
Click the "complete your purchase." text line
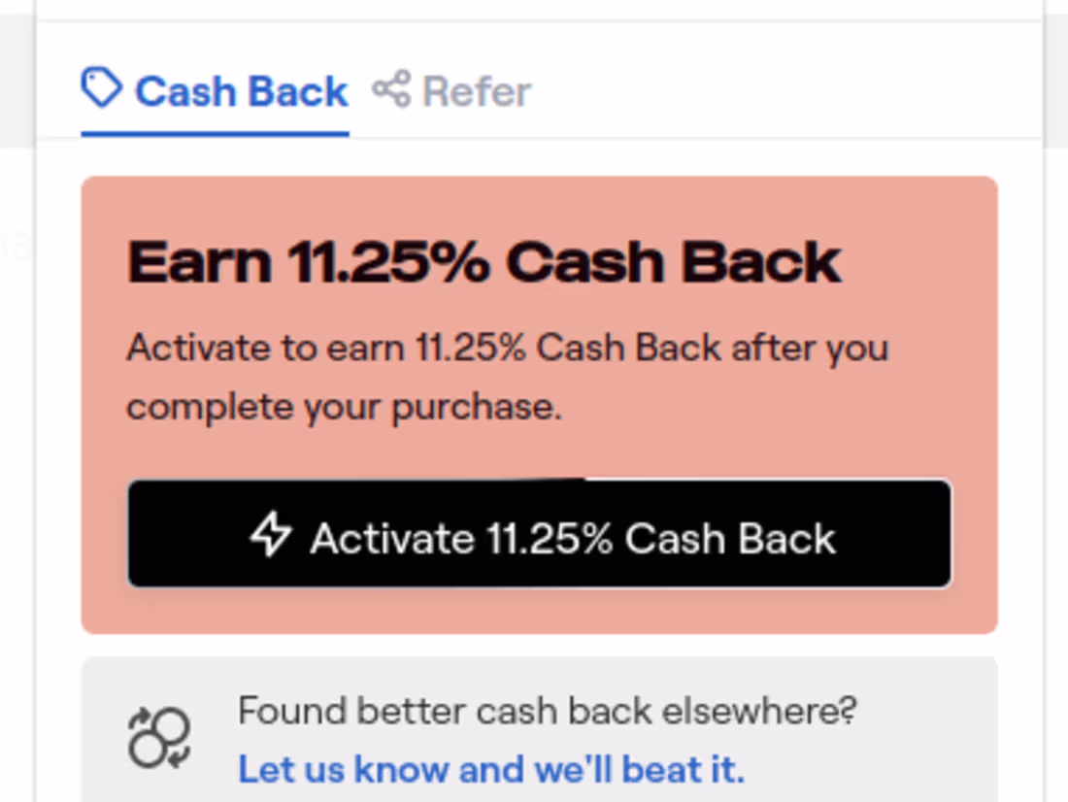(x=345, y=407)
